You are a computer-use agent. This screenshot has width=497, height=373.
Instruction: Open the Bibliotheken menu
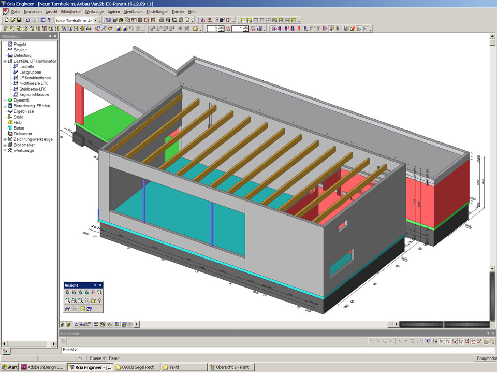click(x=71, y=11)
